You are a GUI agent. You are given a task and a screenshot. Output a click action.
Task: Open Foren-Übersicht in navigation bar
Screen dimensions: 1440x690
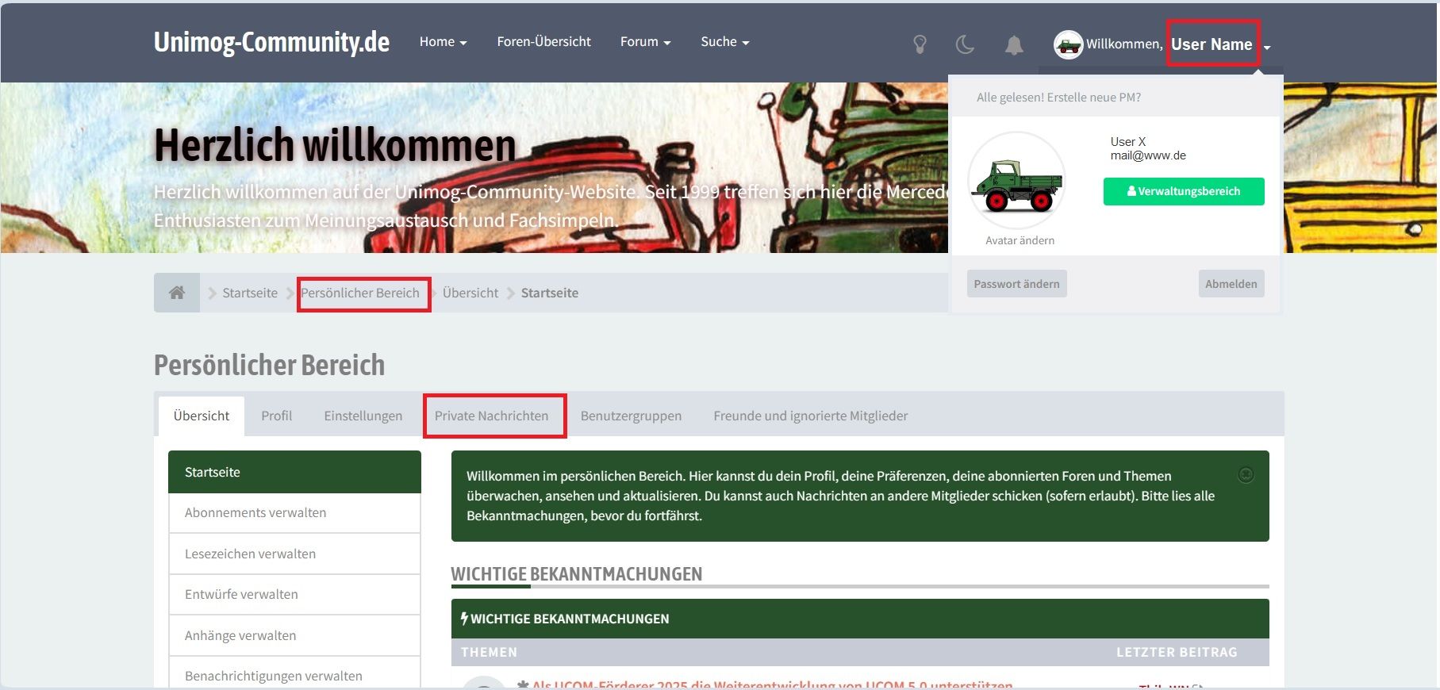coord(543,42)
